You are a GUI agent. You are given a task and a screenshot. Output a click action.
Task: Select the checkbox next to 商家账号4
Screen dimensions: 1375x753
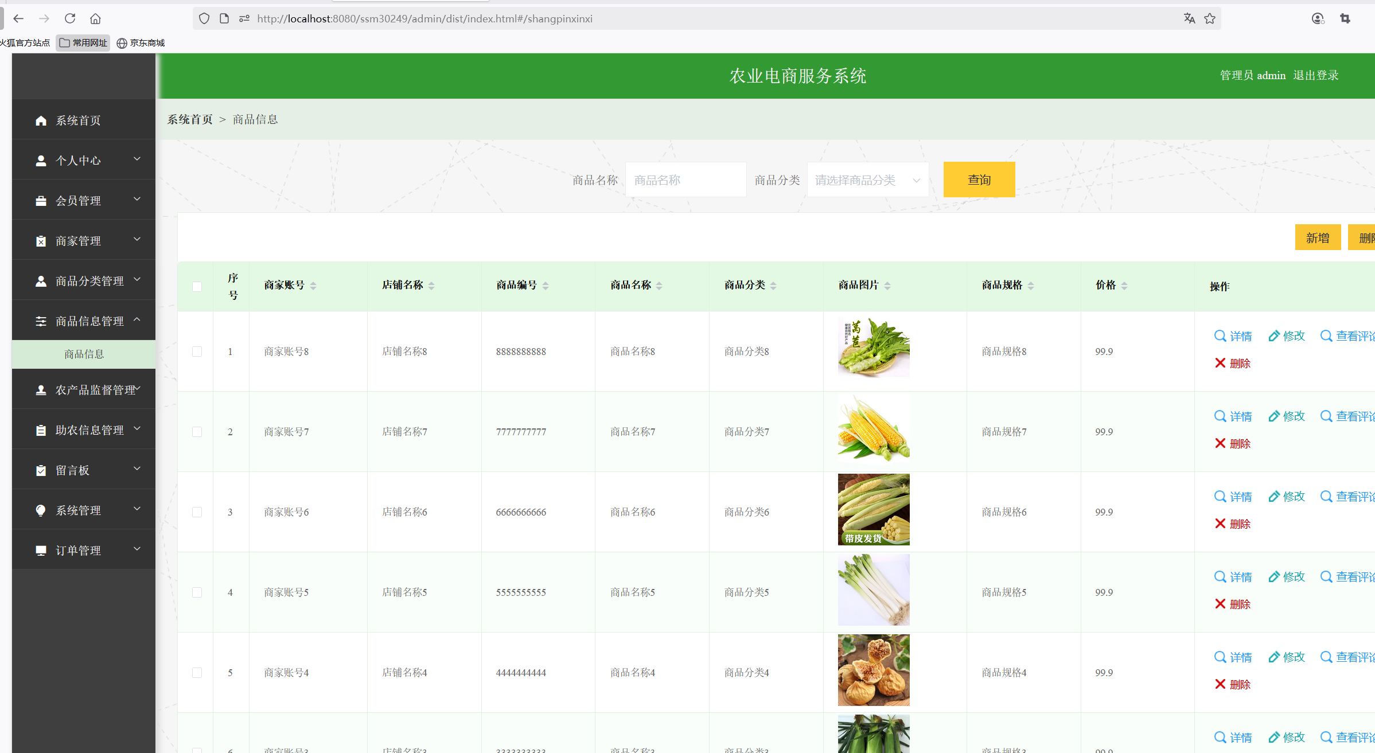click(197, 672)
